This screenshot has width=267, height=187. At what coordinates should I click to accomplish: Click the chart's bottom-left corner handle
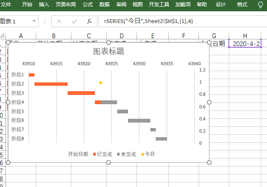point(8,163)
